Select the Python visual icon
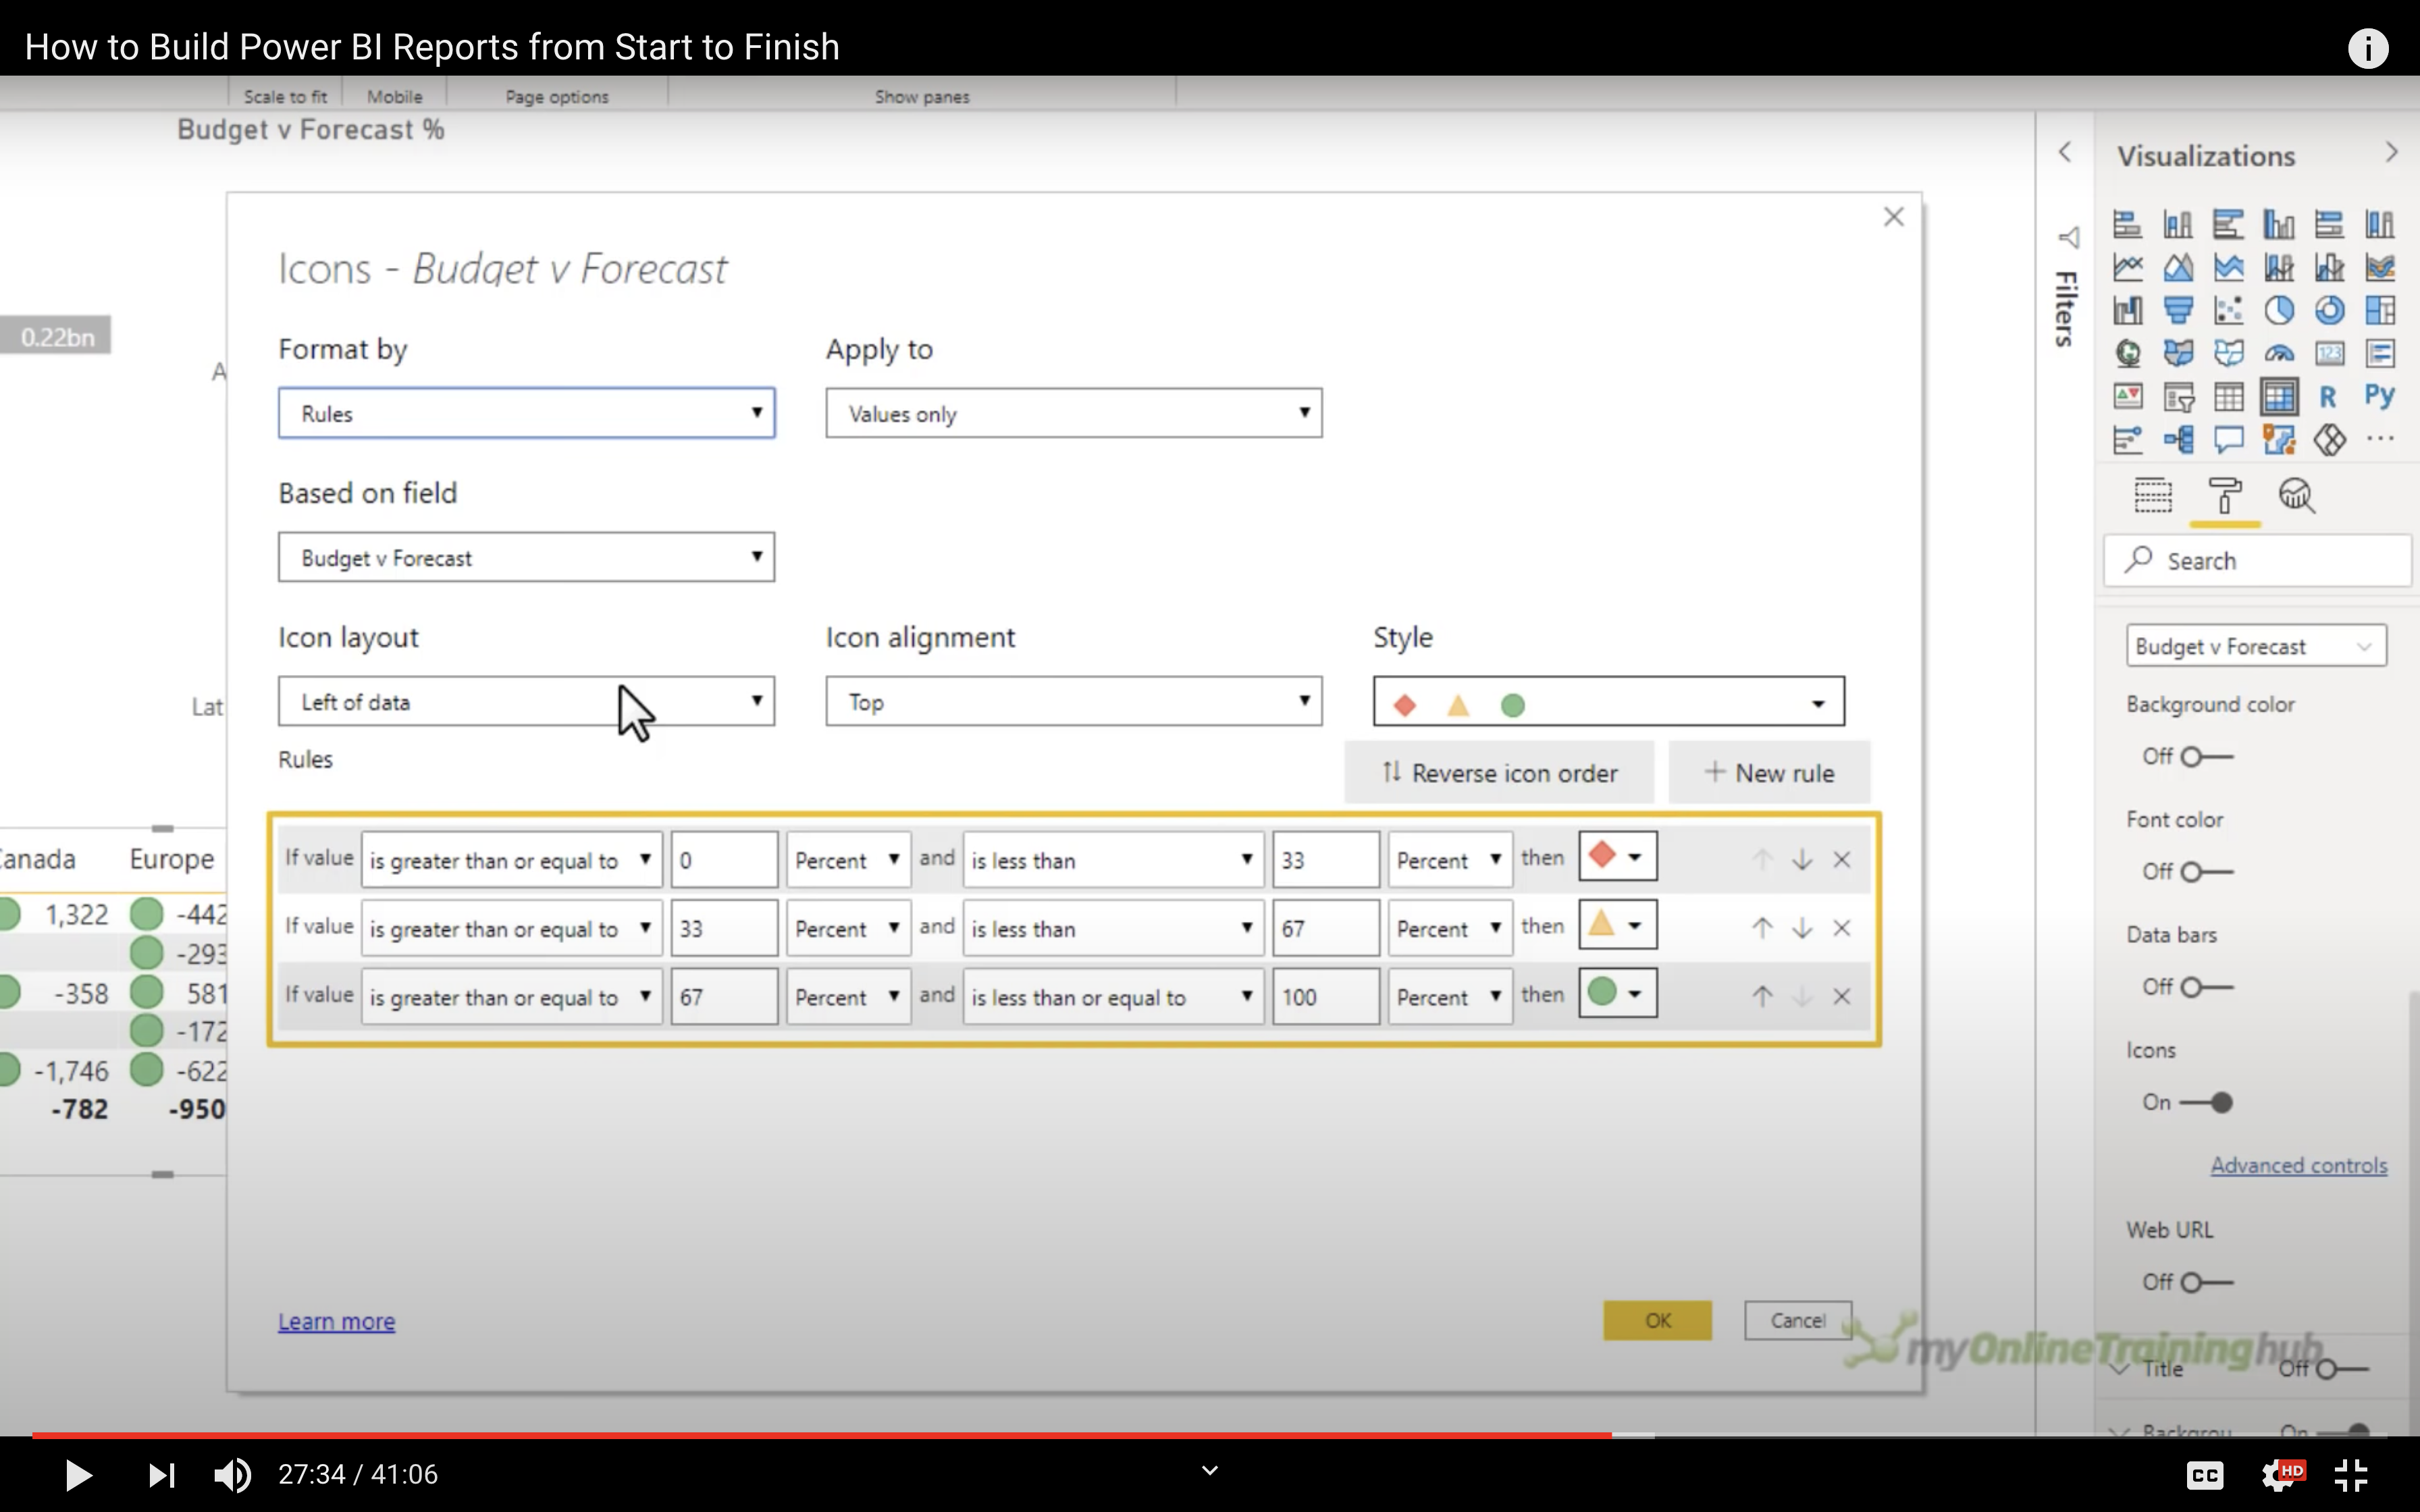The height and width of the screenshot is (1512, 2420). click(2379, 397)
